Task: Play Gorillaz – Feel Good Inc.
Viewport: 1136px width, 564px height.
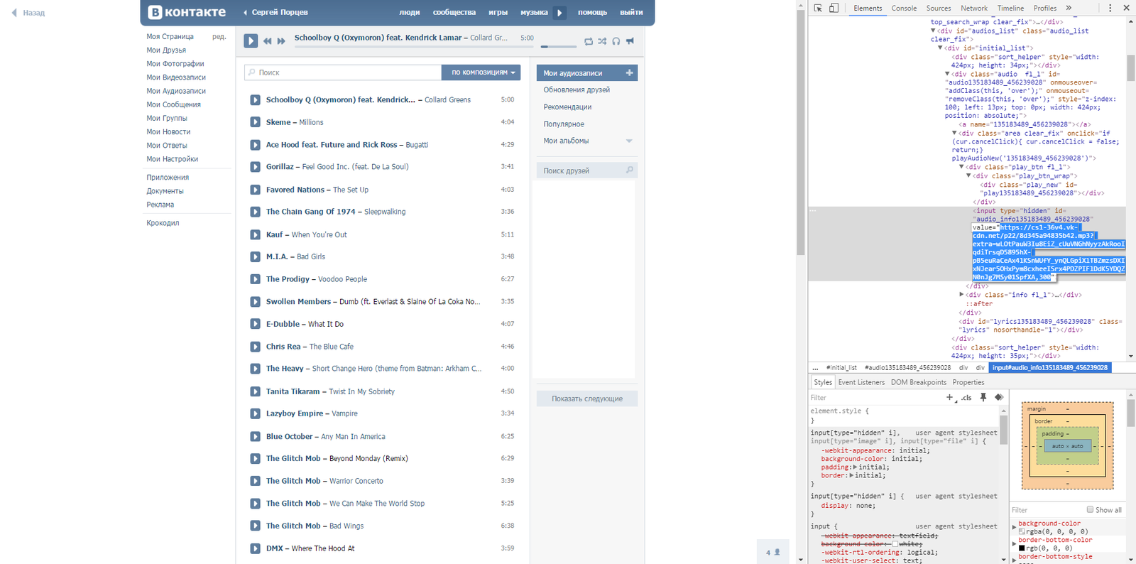Action: point(255,167)
